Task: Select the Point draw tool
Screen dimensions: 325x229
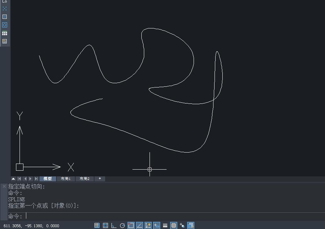Action: coord(5,9)
